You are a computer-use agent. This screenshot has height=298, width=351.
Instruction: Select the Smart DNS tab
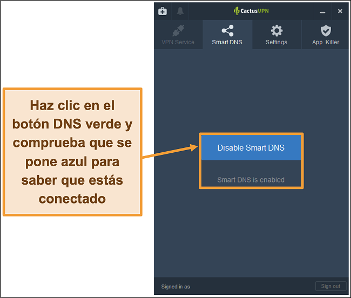(227, 35)
